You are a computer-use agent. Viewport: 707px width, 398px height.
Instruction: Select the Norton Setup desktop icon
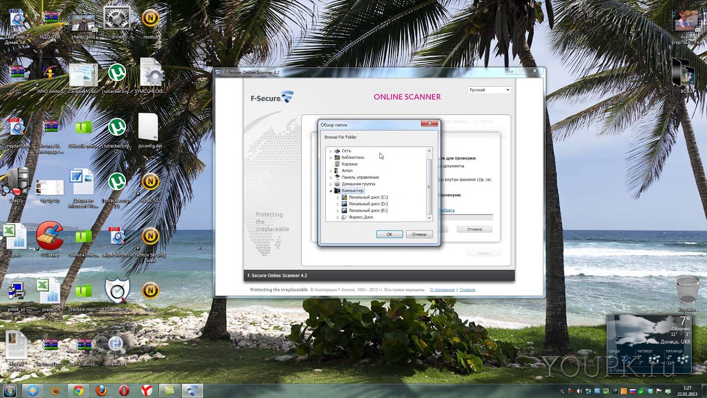pos(150,295)
